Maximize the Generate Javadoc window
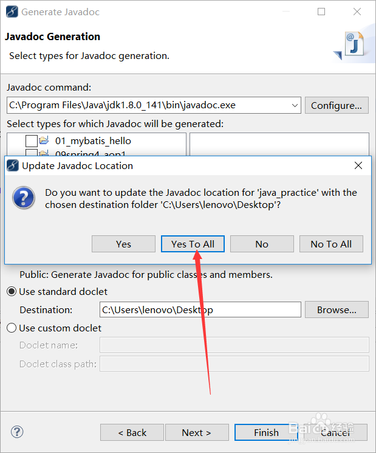This screenshot has height=453, width=376. [x=321, y=12]
